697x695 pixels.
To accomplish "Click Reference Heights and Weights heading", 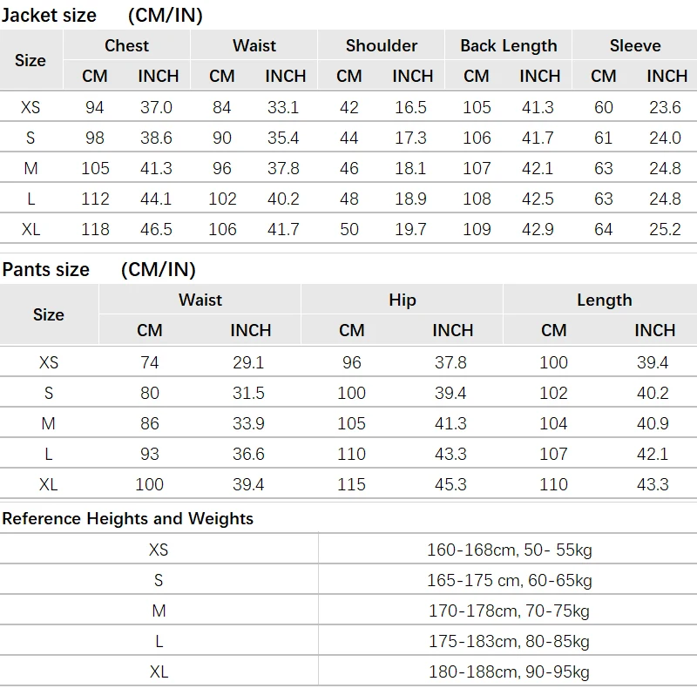I will [x=127, y=518].
